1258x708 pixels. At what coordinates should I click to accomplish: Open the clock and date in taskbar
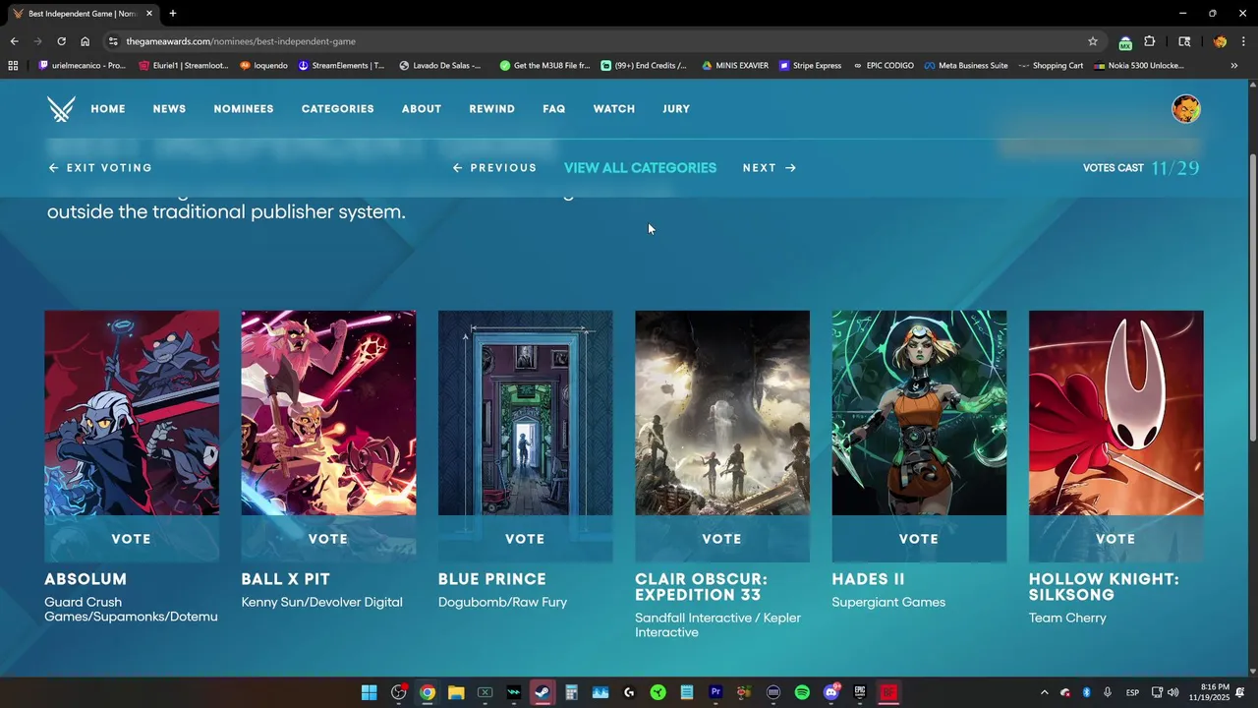(1208, 692)
